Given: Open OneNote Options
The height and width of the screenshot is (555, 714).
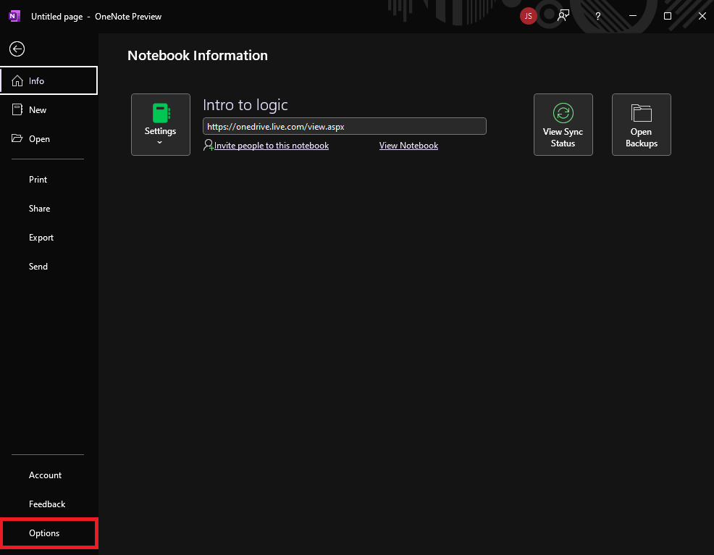Looking at the screenshot, I should (x=44, y=533).
